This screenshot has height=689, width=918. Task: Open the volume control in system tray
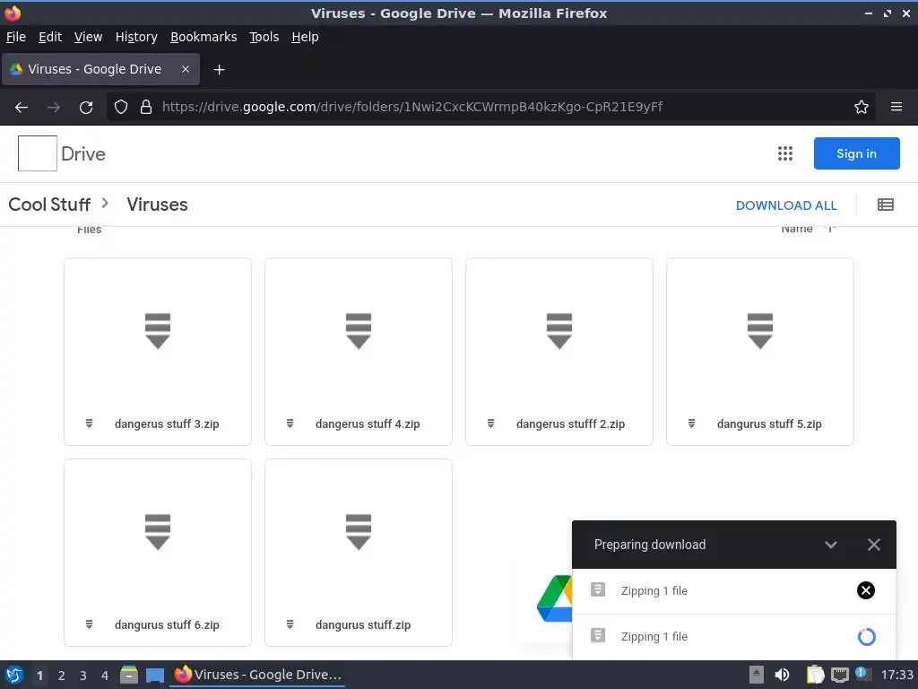782,675
